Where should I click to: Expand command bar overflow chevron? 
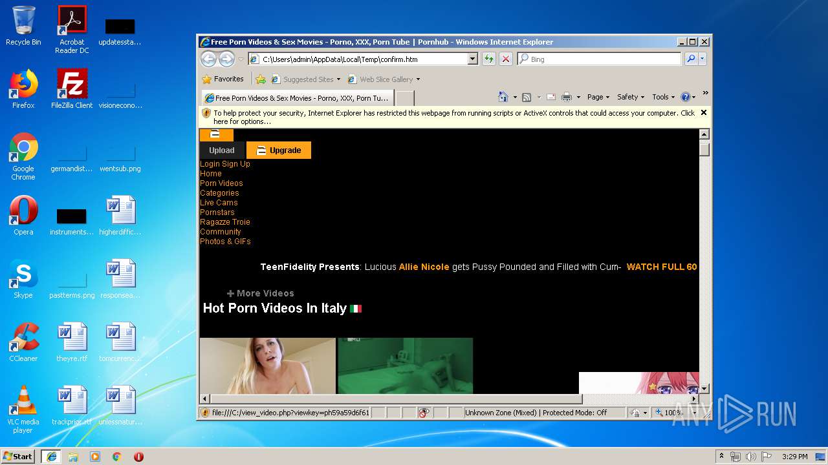click(x=705, y=93)
